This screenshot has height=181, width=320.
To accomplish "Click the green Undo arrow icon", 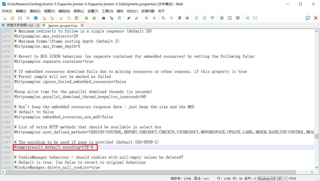I will (86, 18).
